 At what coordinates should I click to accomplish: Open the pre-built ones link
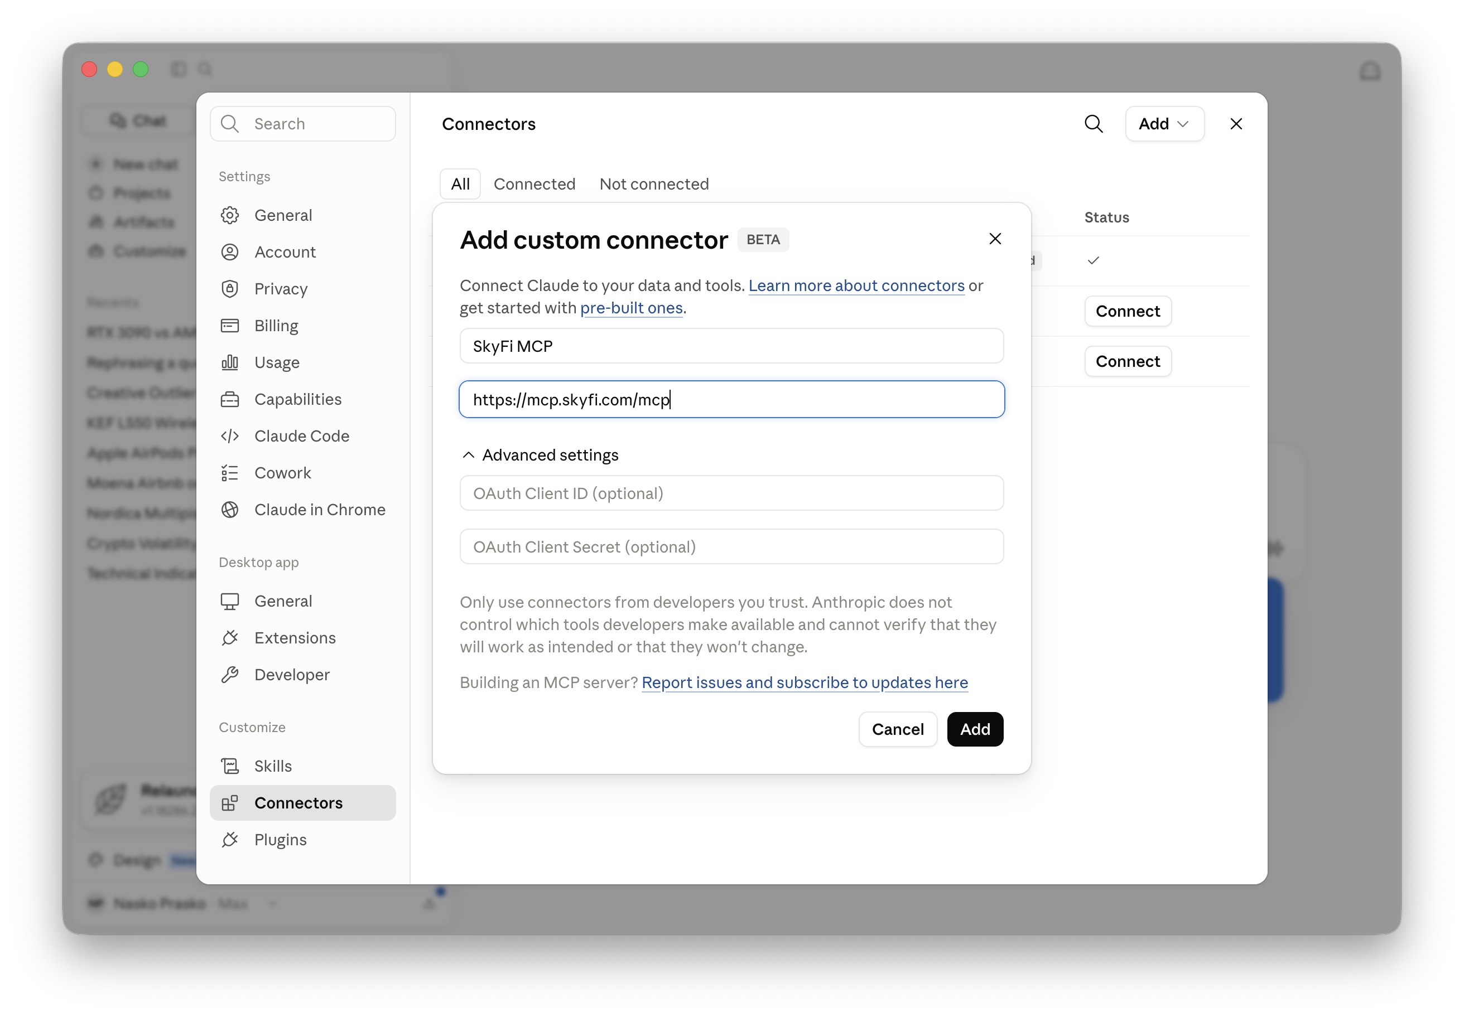point(631,308)
